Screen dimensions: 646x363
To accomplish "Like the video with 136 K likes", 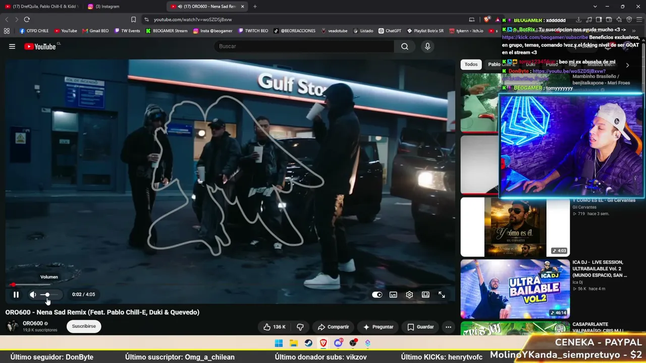I will 274,327.
